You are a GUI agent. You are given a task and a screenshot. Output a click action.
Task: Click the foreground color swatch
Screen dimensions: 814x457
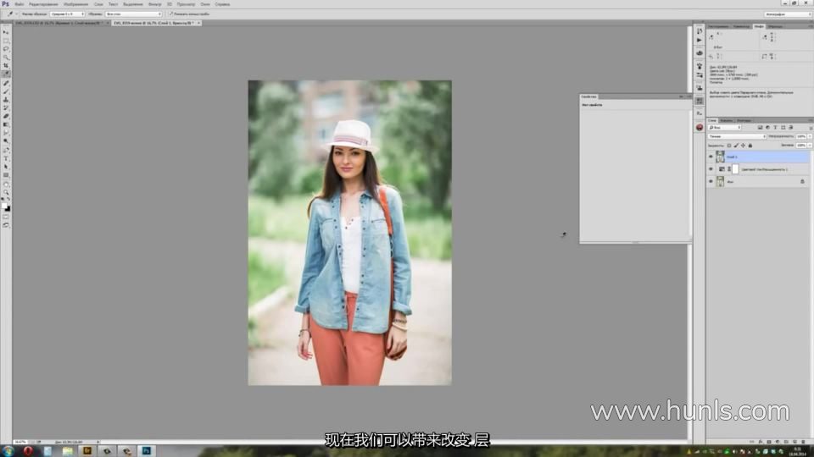point(5,206)
